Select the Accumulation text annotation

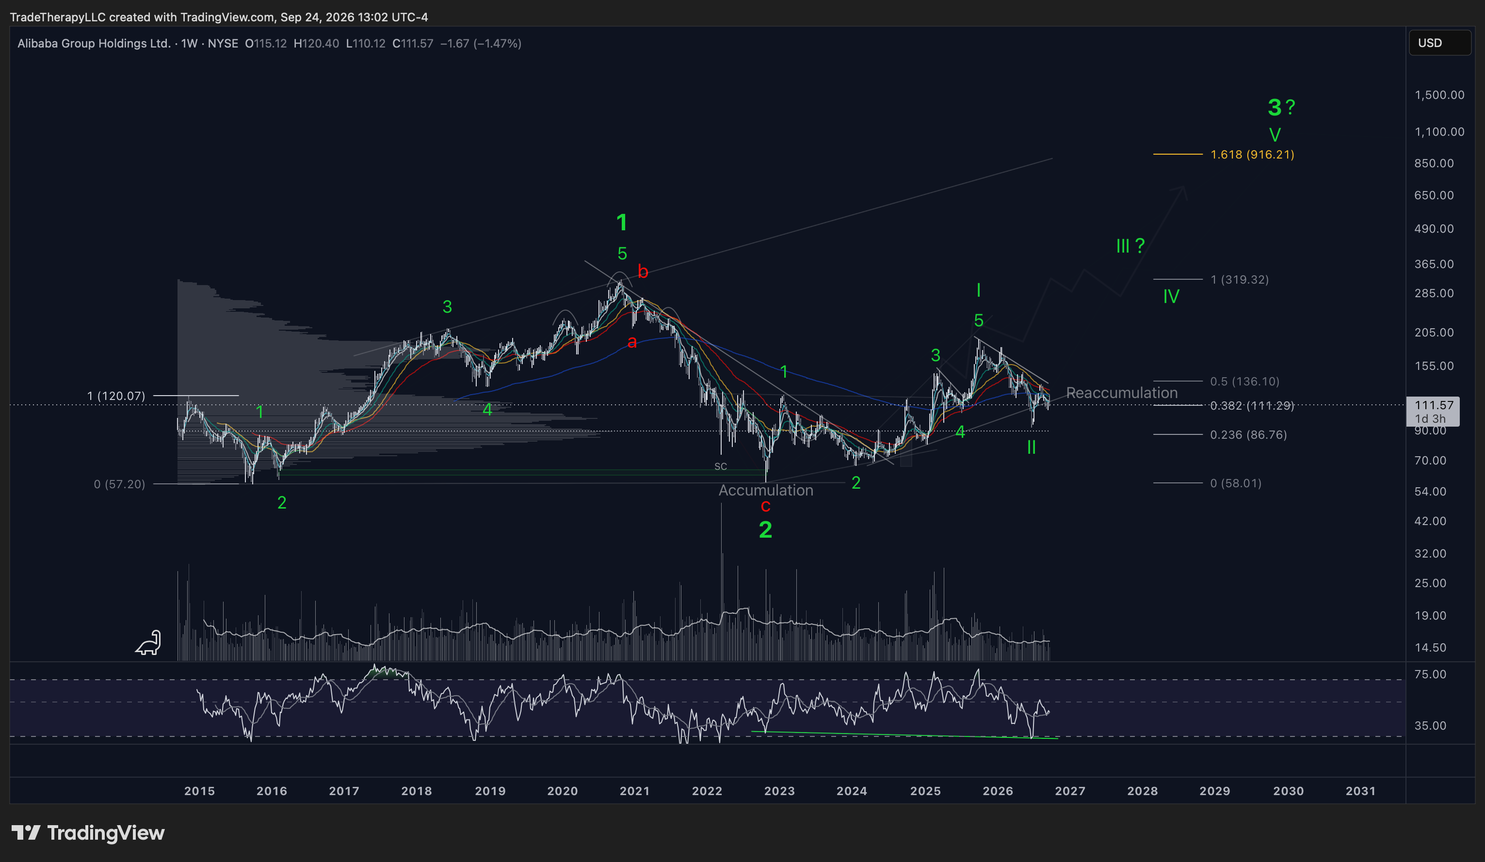(765, 490)
